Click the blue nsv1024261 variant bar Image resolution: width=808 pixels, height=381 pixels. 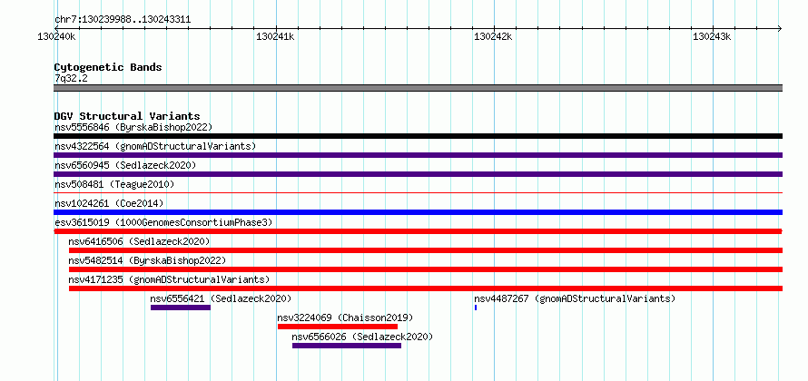coord(418,212)
